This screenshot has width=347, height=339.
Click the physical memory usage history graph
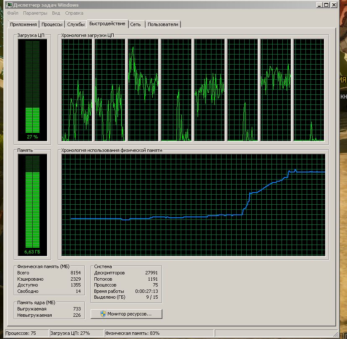click(193, 205)
